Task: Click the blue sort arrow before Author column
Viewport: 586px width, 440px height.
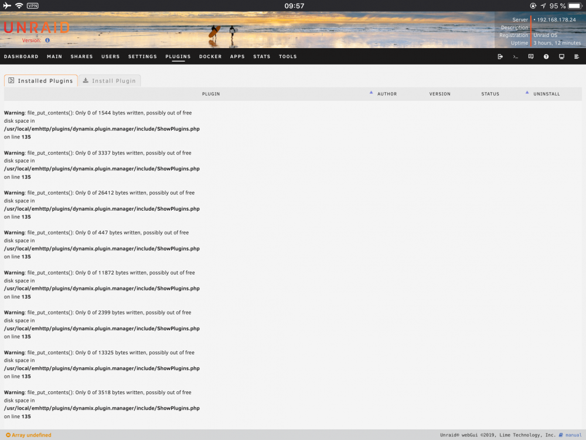Action: tap(371, 93)
